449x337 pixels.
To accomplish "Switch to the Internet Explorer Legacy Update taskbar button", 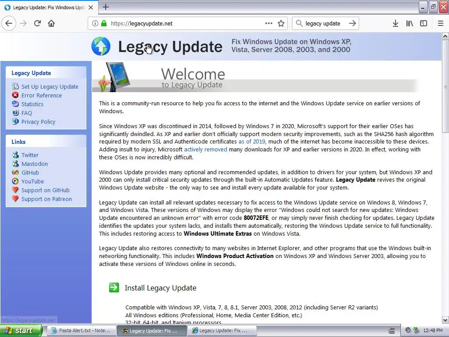I will (x=222, y=330).
